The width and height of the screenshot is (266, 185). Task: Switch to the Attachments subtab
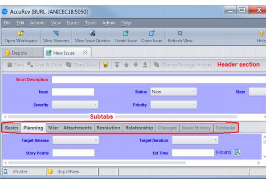[78, 128]
